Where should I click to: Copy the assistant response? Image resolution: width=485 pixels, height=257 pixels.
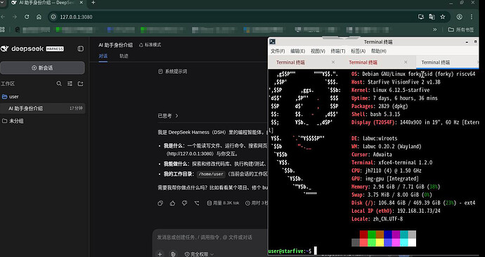click(x=160, y=203)
